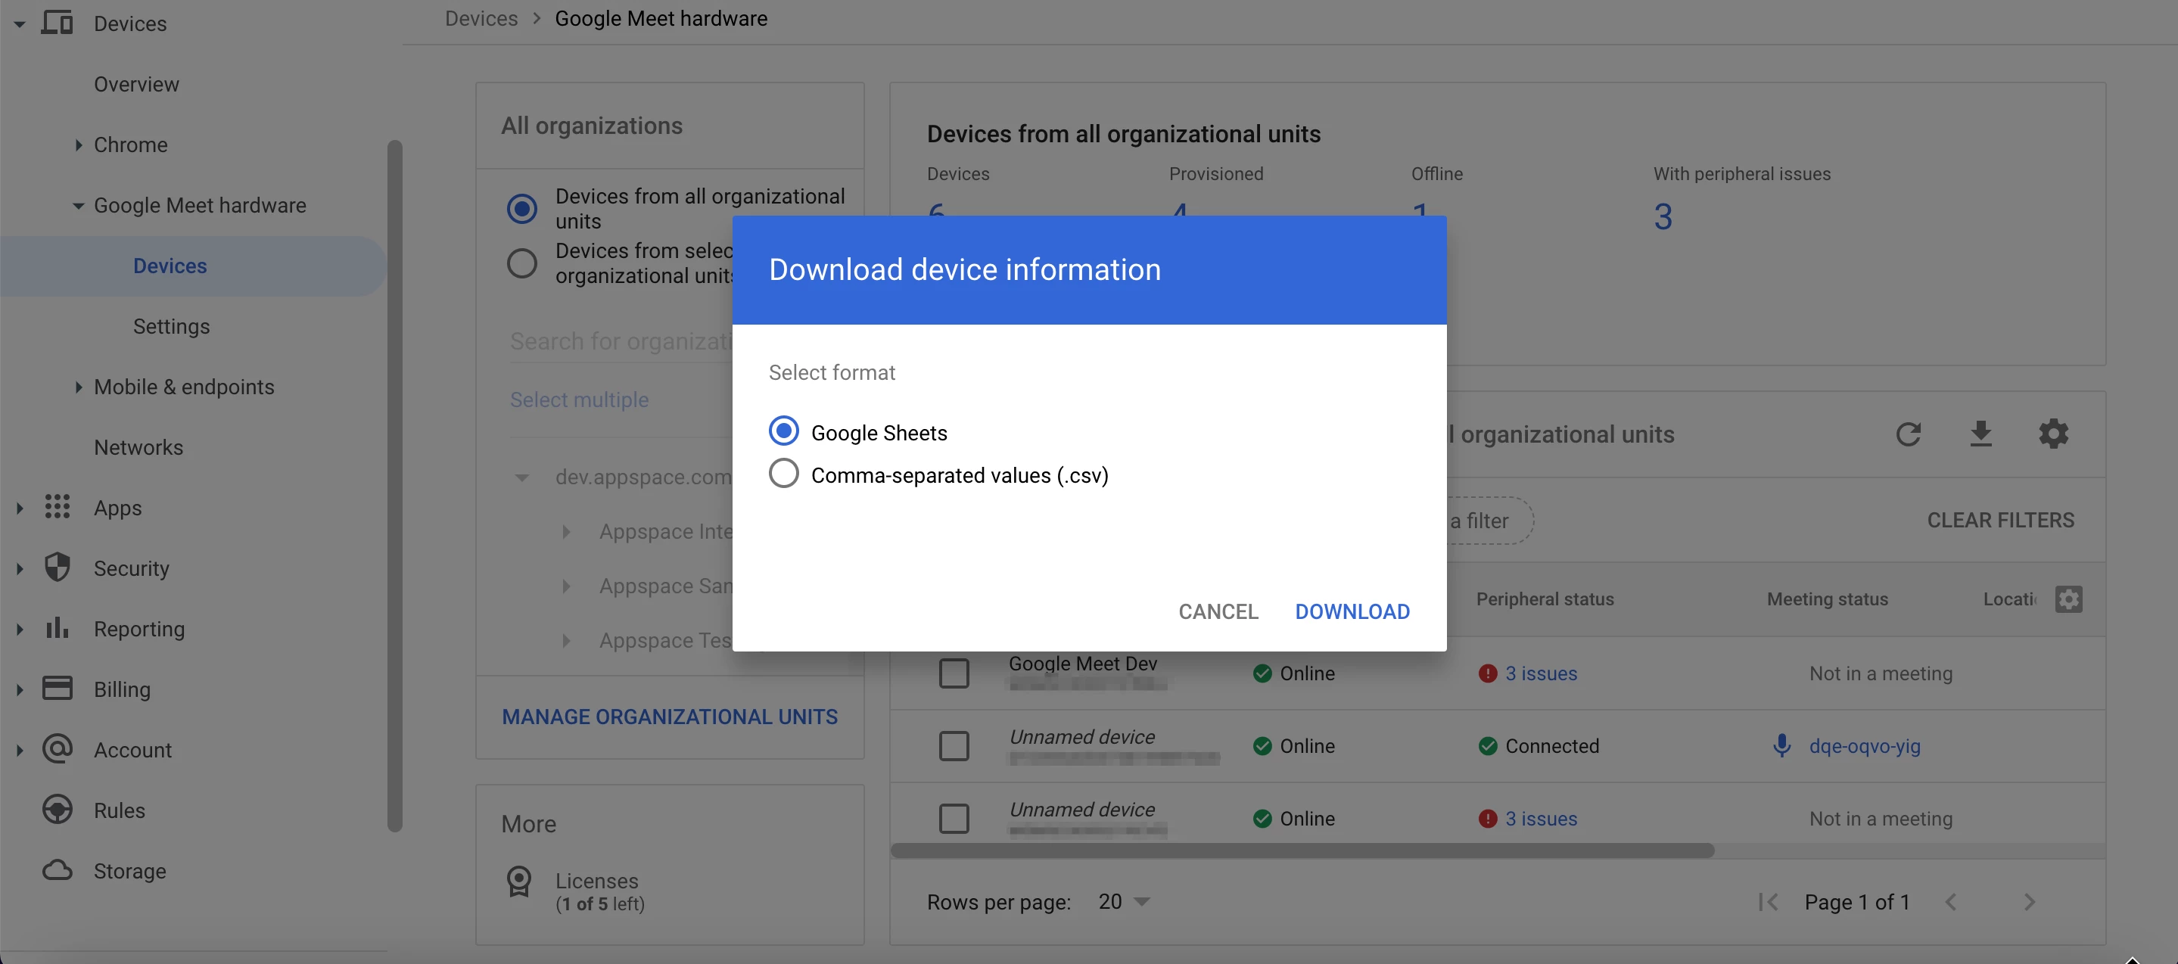This screenshot has height=964, width=2178.
Task: Select Comma-separated values (.csv) option
Action: 784,474
